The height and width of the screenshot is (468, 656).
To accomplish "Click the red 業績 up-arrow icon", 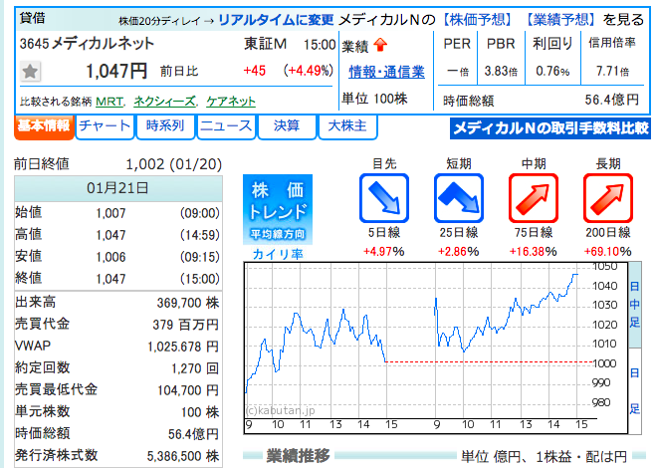I will coord(380,45).
